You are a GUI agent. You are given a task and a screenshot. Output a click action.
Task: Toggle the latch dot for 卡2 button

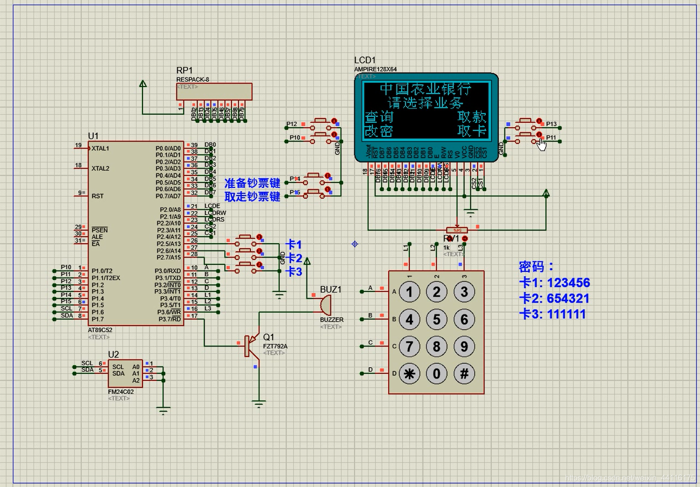click(259, 251)
